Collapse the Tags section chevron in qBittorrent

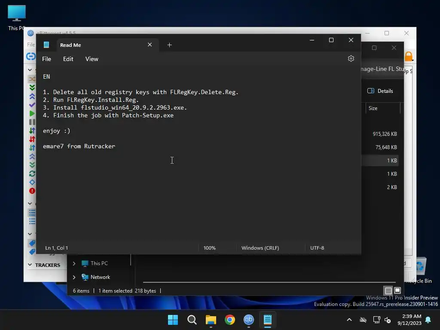pos(30,233)
